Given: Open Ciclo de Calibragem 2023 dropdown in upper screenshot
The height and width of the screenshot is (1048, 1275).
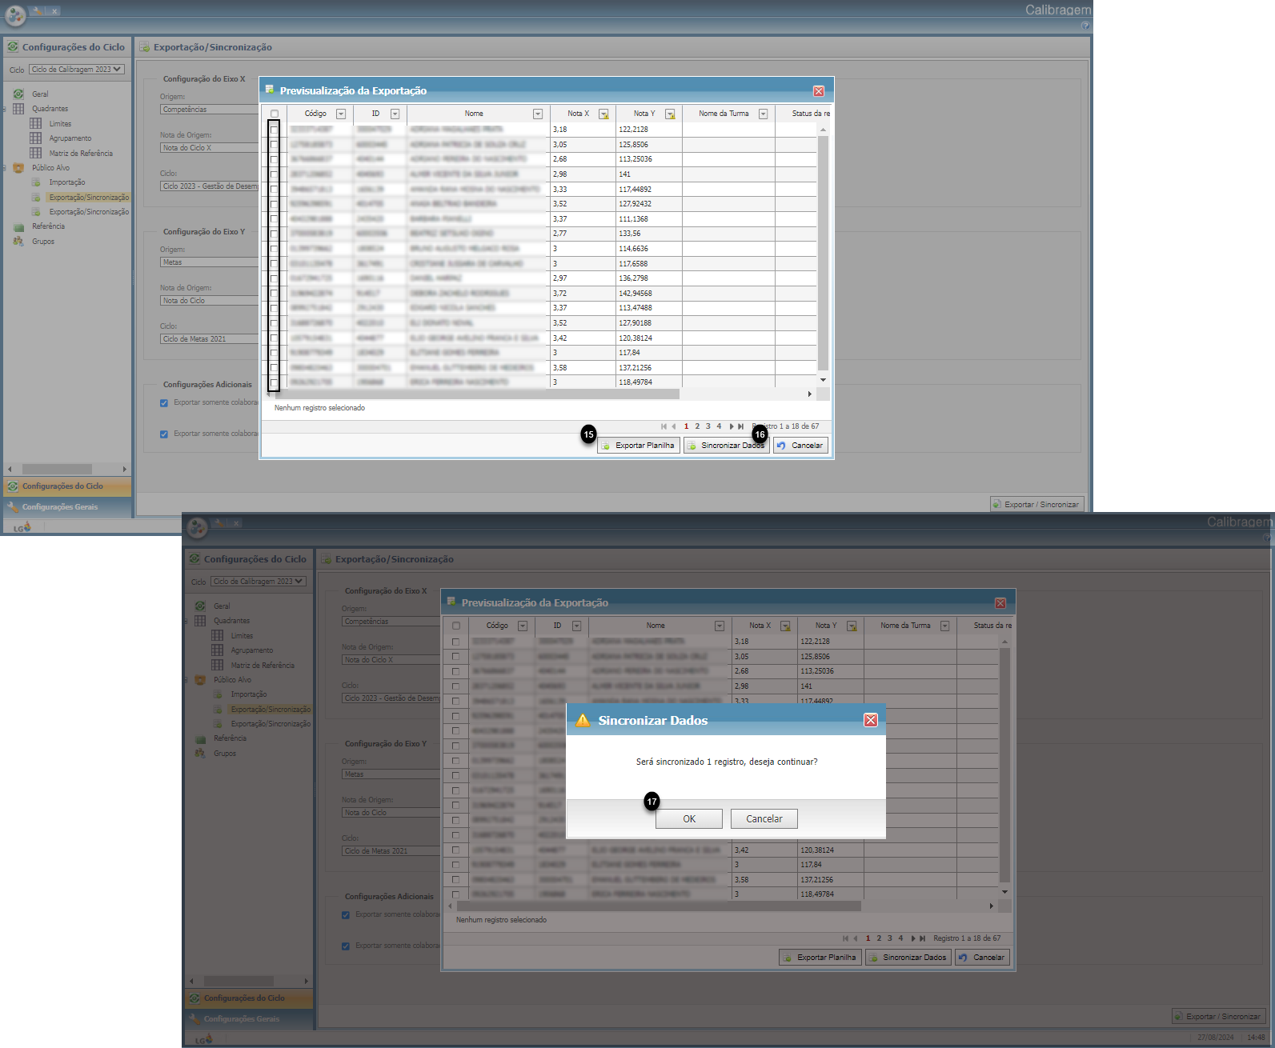Looking at the screenshot, I should [77, 70].
